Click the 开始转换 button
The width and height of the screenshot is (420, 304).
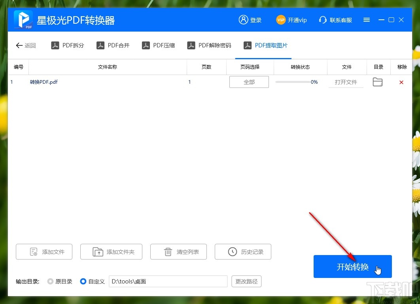352,266
